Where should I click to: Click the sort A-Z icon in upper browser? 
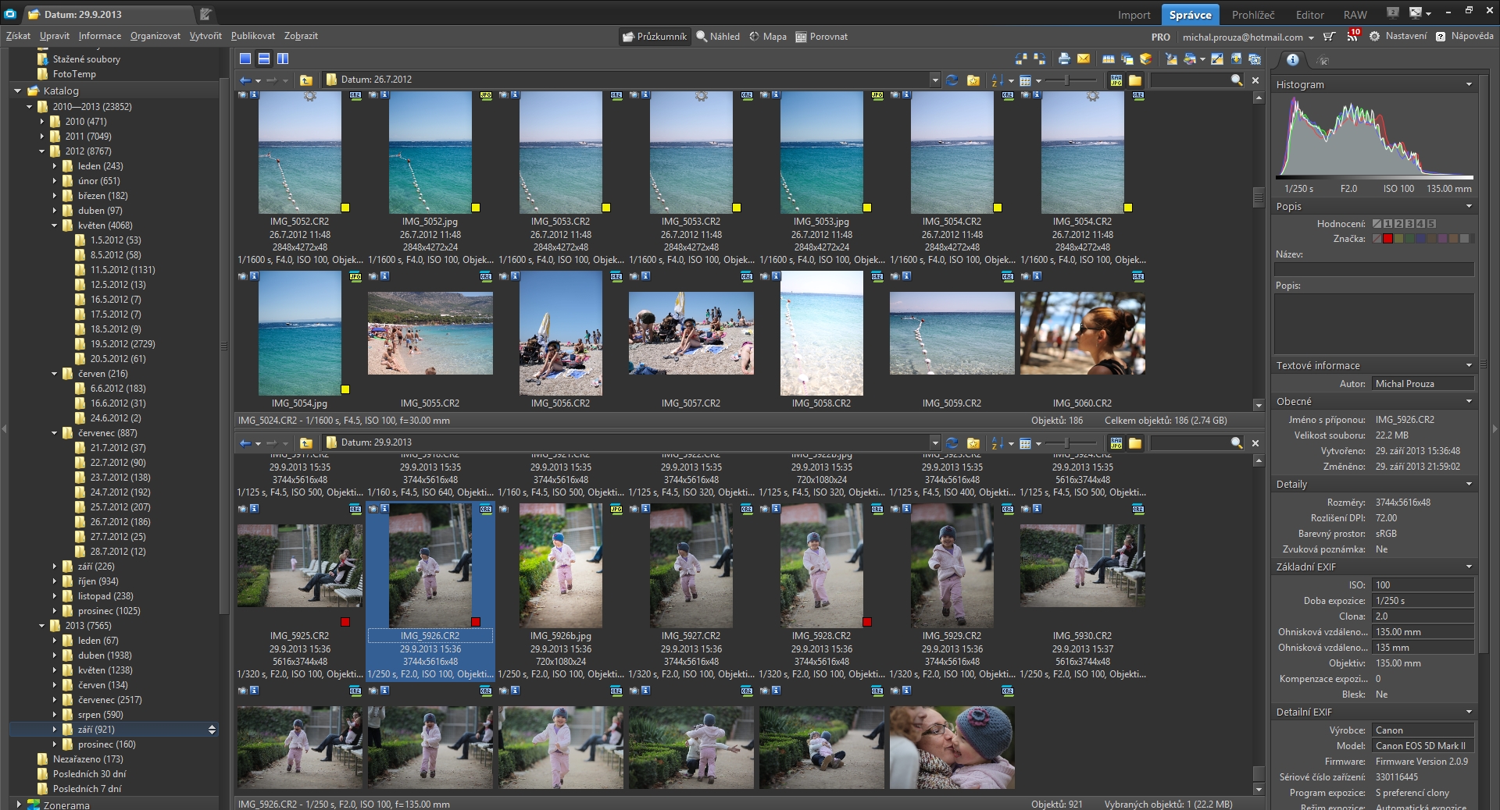[x=998, y=80]
